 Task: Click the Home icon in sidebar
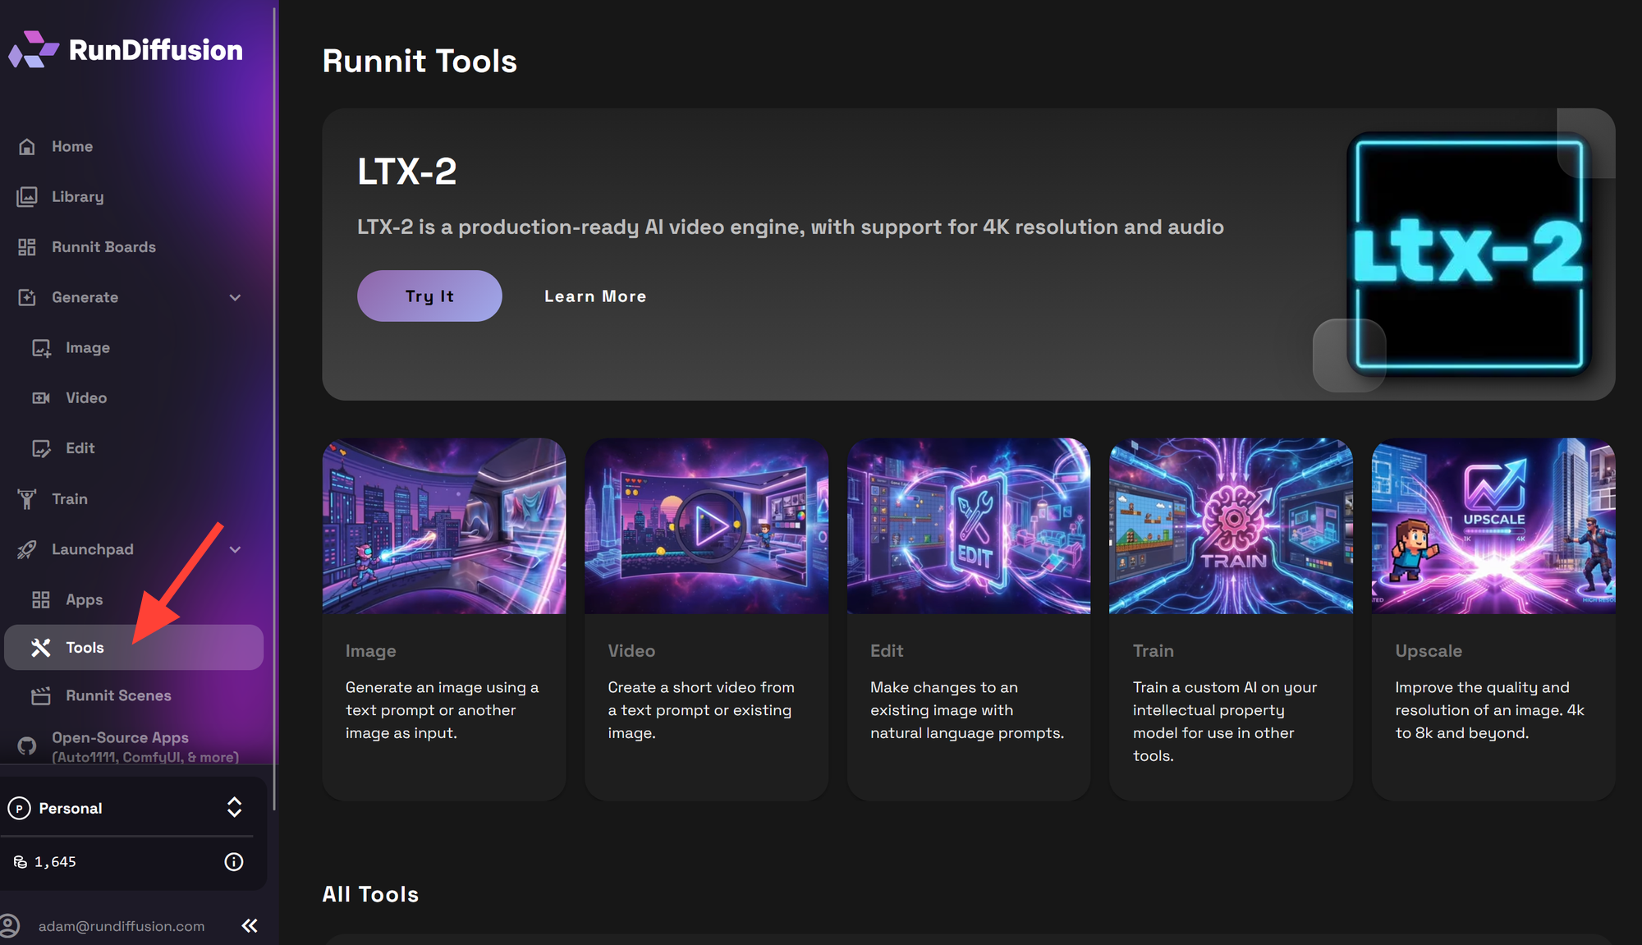coord(27,146)
